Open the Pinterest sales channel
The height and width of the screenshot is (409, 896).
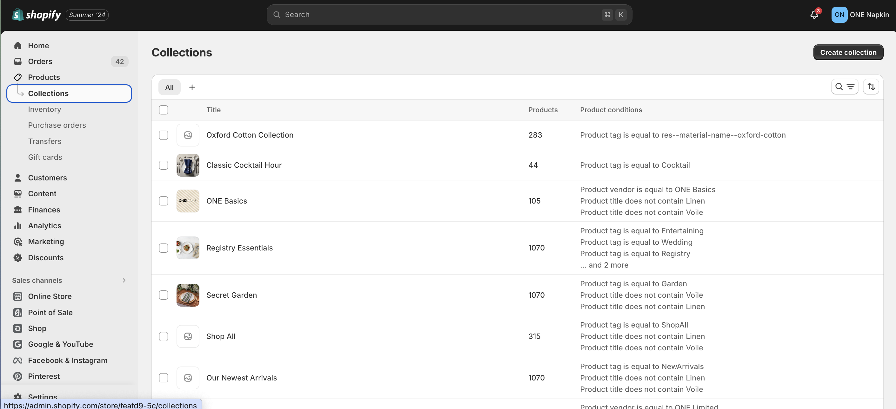point(43,376)
